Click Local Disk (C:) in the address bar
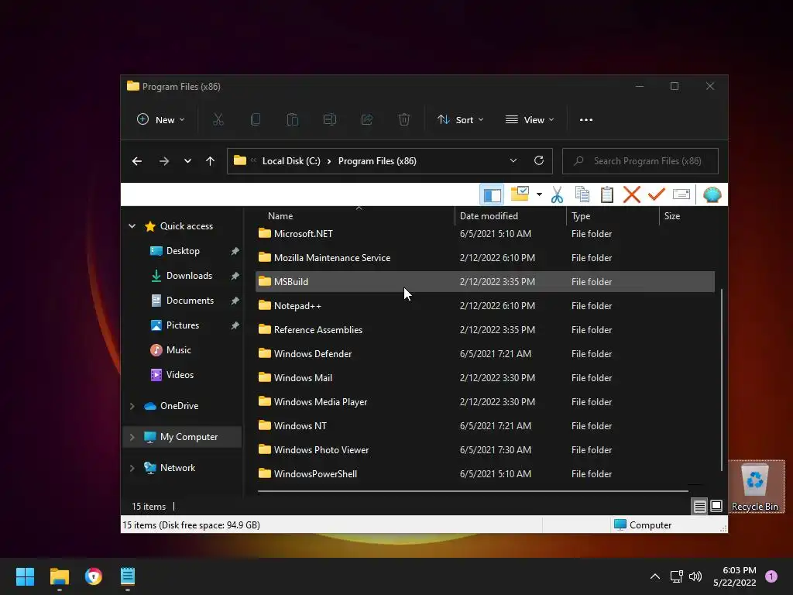The image size is (793, 595). point(291,161)
